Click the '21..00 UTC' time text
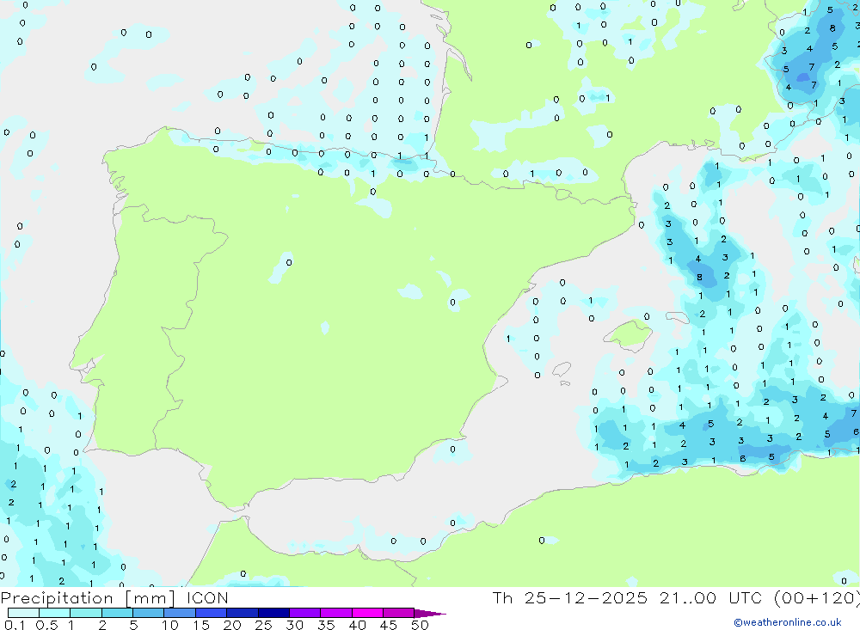 711,597
